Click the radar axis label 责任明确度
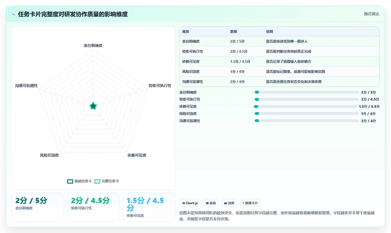 (x=93, y=46)
